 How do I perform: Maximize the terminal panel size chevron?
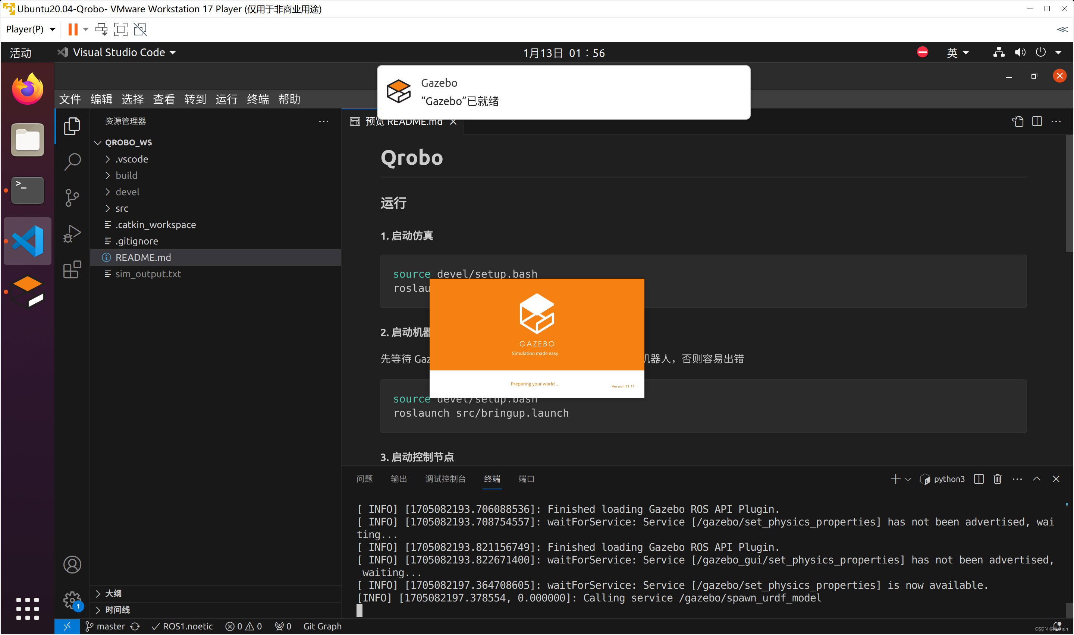pyautogui.click(x=1036, y=479)
